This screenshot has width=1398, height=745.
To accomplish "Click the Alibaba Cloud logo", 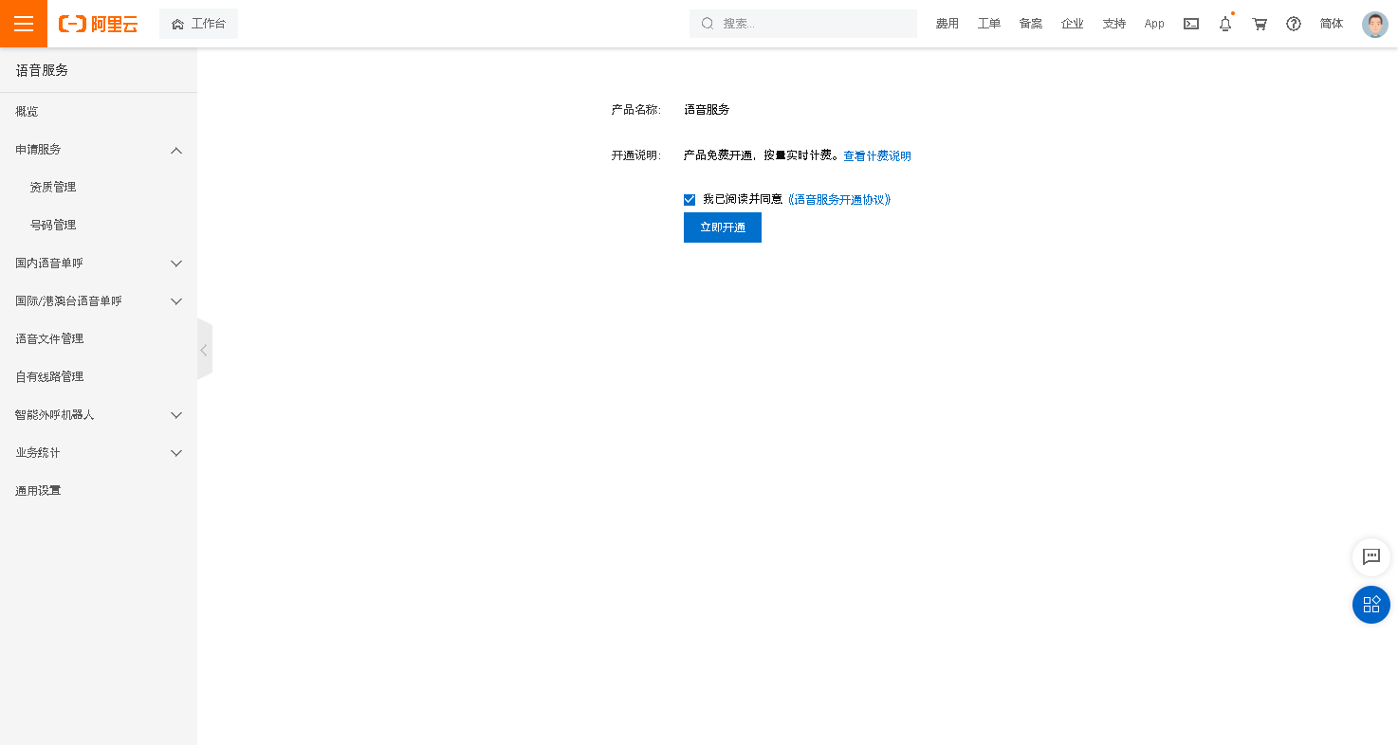I will [x=98, y=24].
